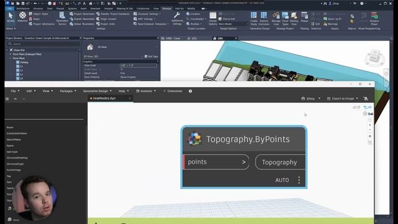Click the Topography.ByPoints node icon
The width and height of the screenshot is (398, 224).
[x=195, y=139]
